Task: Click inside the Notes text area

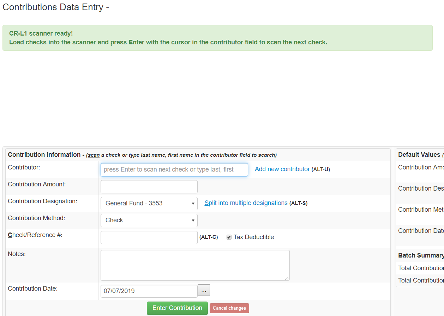Action: click(195, 265)
